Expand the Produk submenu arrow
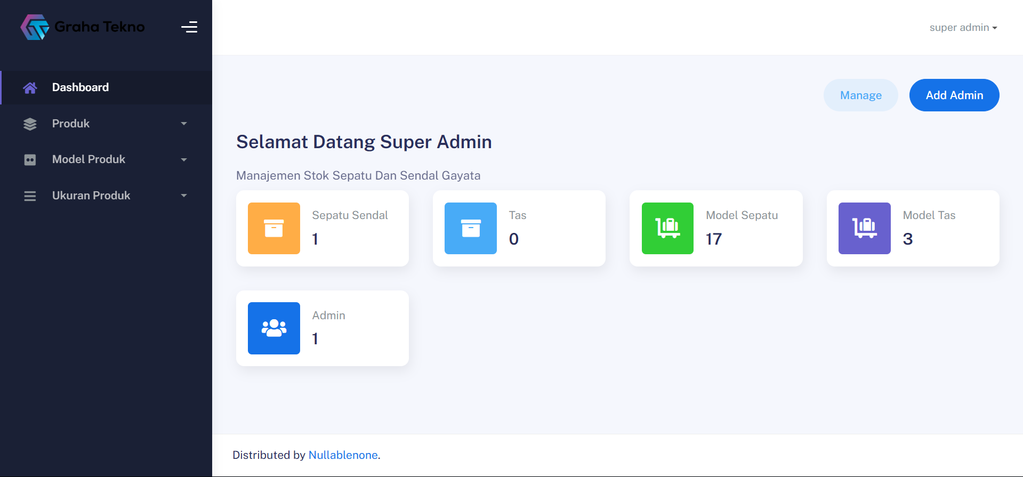The width and height of the screenshot is (1023, 477). (x=184, y=124)
